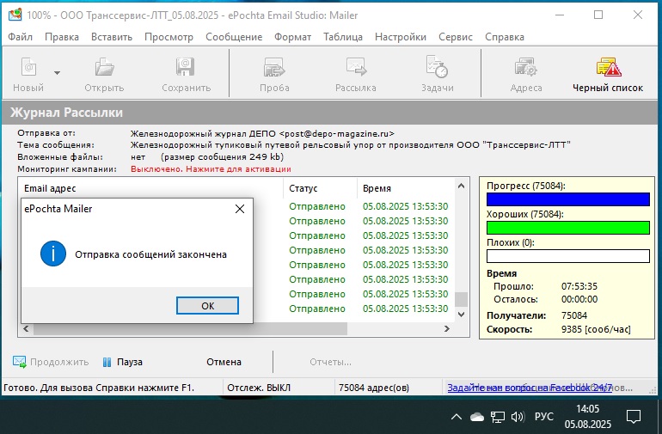Screen dimensions: 662x434
Task: Click the Продолжить button
Action: point(51,362)
